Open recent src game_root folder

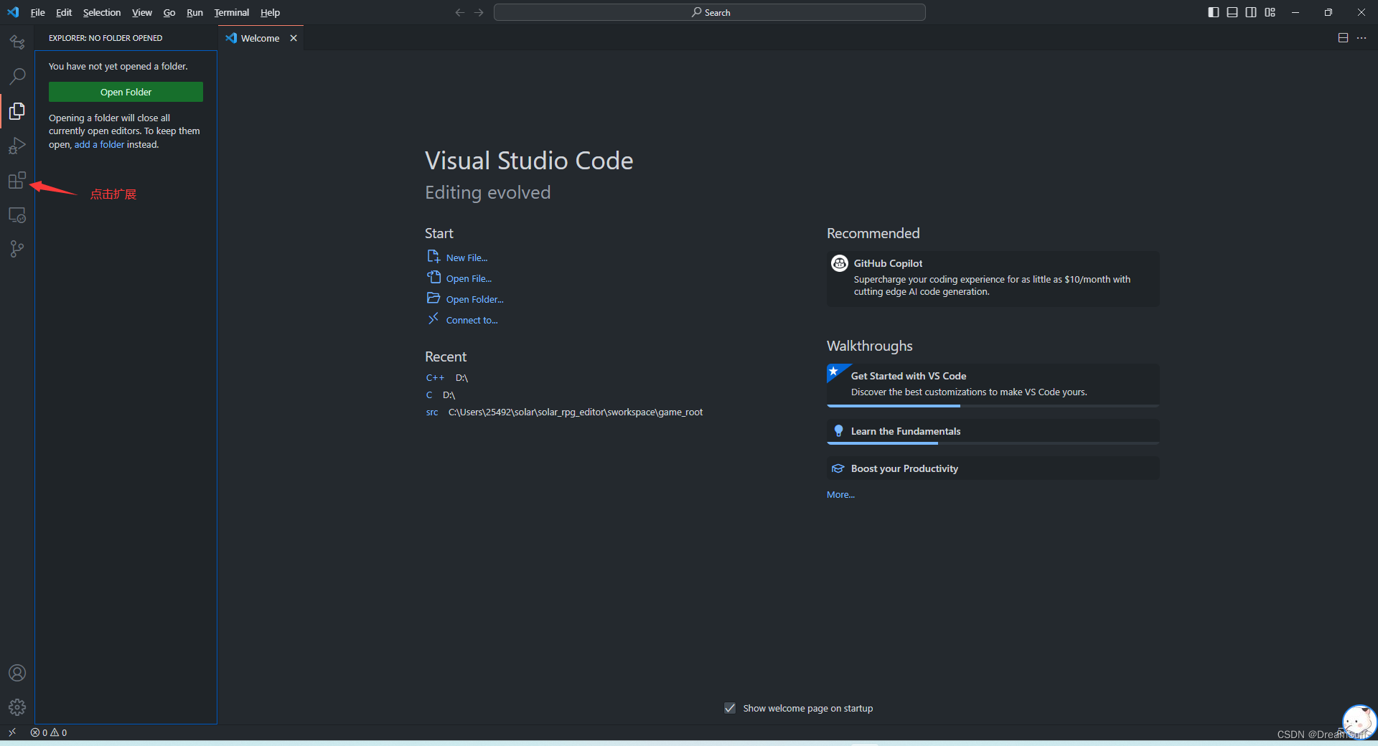pos(432,412)
